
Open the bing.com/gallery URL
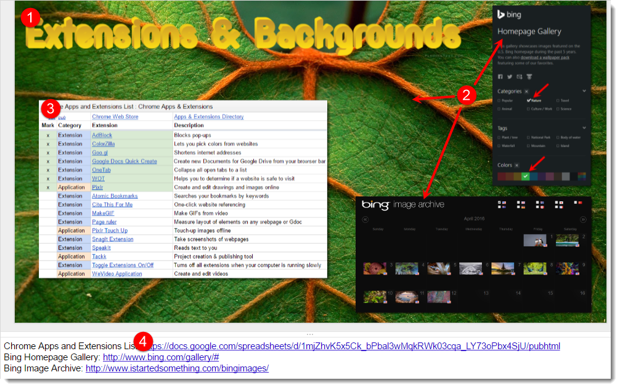(x=161, y=357)
